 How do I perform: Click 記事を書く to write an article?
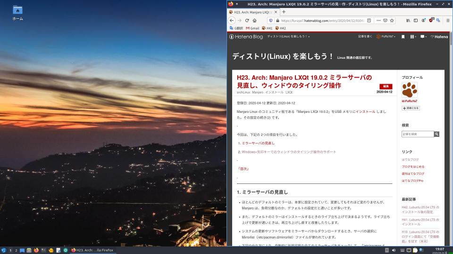click(x=365, y=37)
